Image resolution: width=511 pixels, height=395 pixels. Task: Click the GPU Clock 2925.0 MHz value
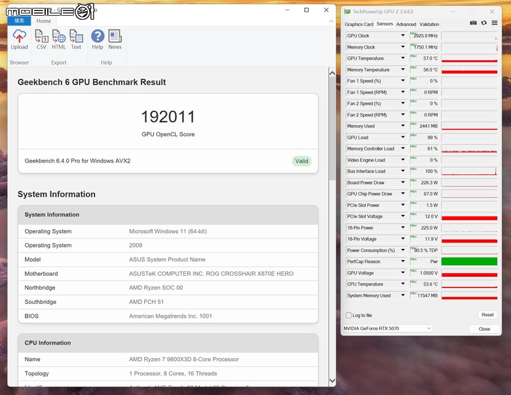coord(426,35)
